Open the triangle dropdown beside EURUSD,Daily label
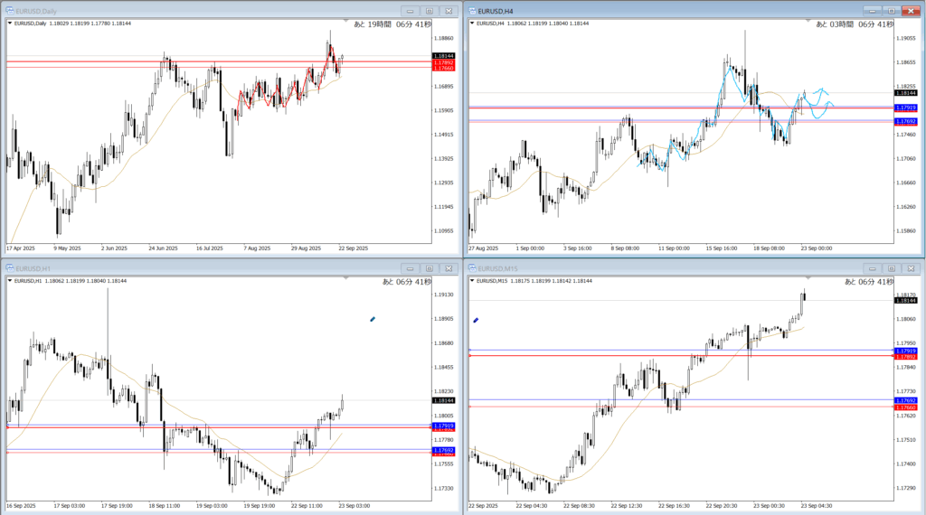 click(10, 23)
